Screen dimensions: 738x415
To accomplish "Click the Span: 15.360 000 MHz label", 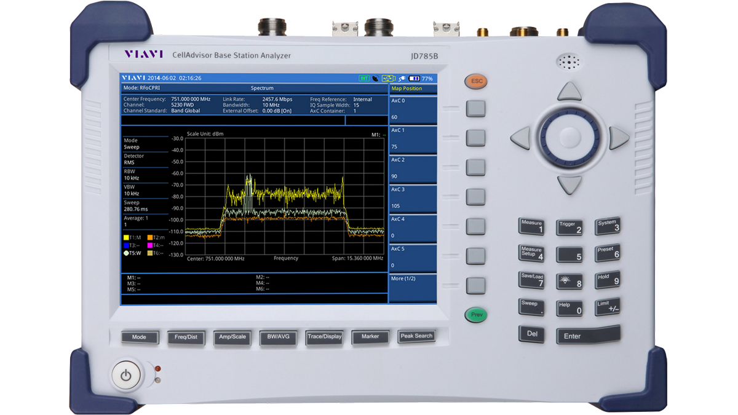I will (x=357, y=259).
